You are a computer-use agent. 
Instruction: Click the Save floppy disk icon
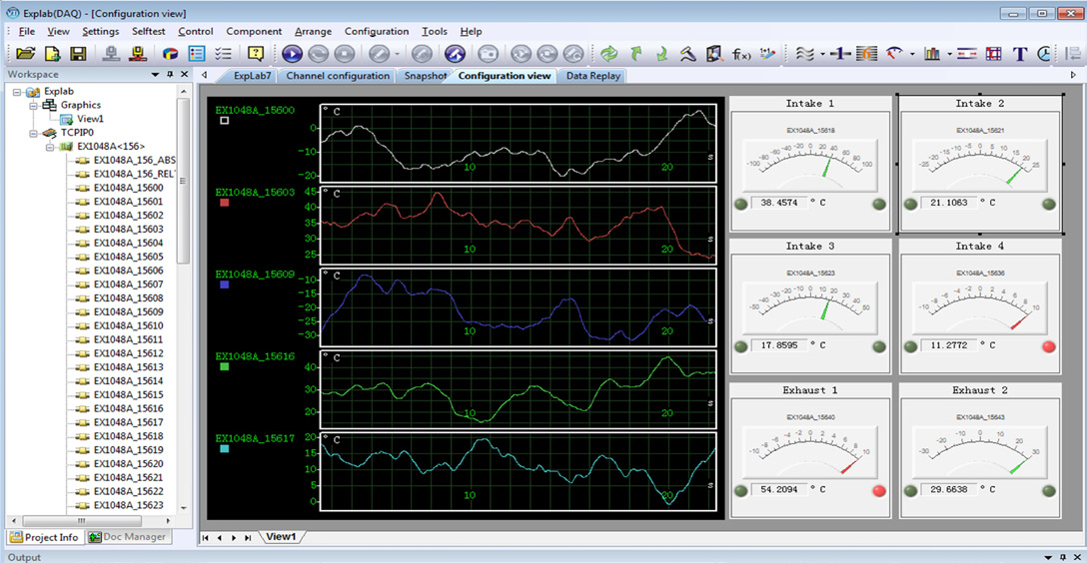pyautogui.click(x=77, y=54)
